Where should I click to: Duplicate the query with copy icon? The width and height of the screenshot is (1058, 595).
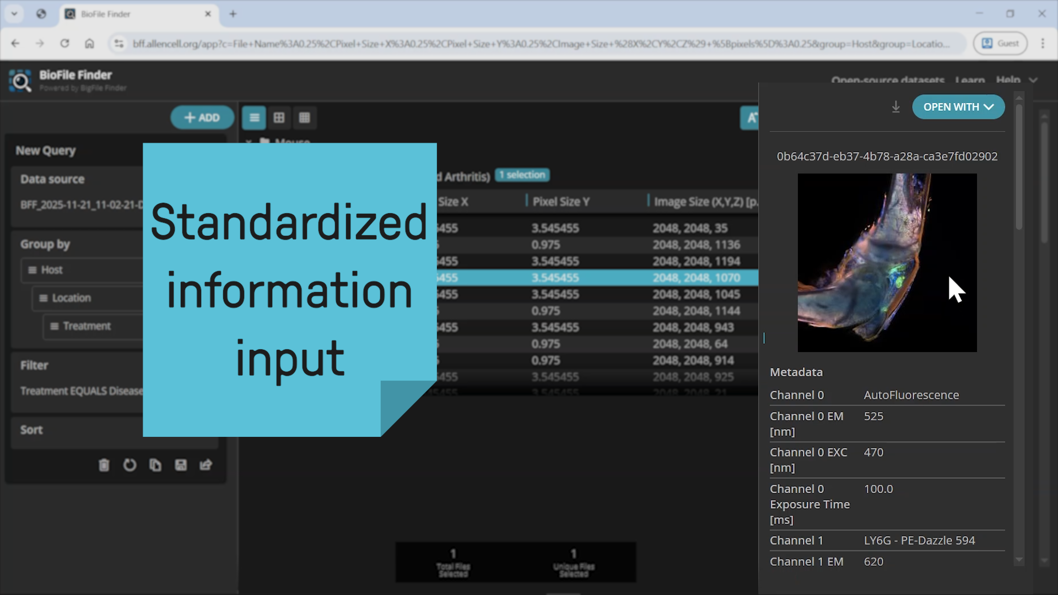[x=155, y=465]
